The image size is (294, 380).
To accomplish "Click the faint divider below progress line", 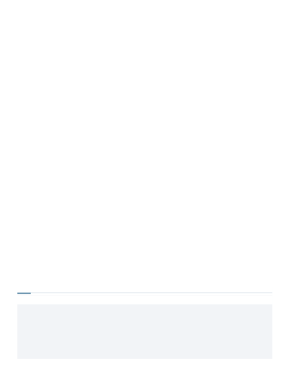I will pos(145,295).
